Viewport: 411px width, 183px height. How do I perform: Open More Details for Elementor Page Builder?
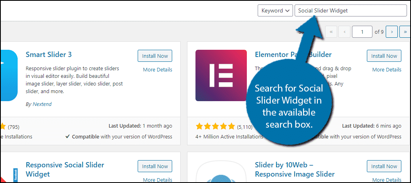coord(387,70)
